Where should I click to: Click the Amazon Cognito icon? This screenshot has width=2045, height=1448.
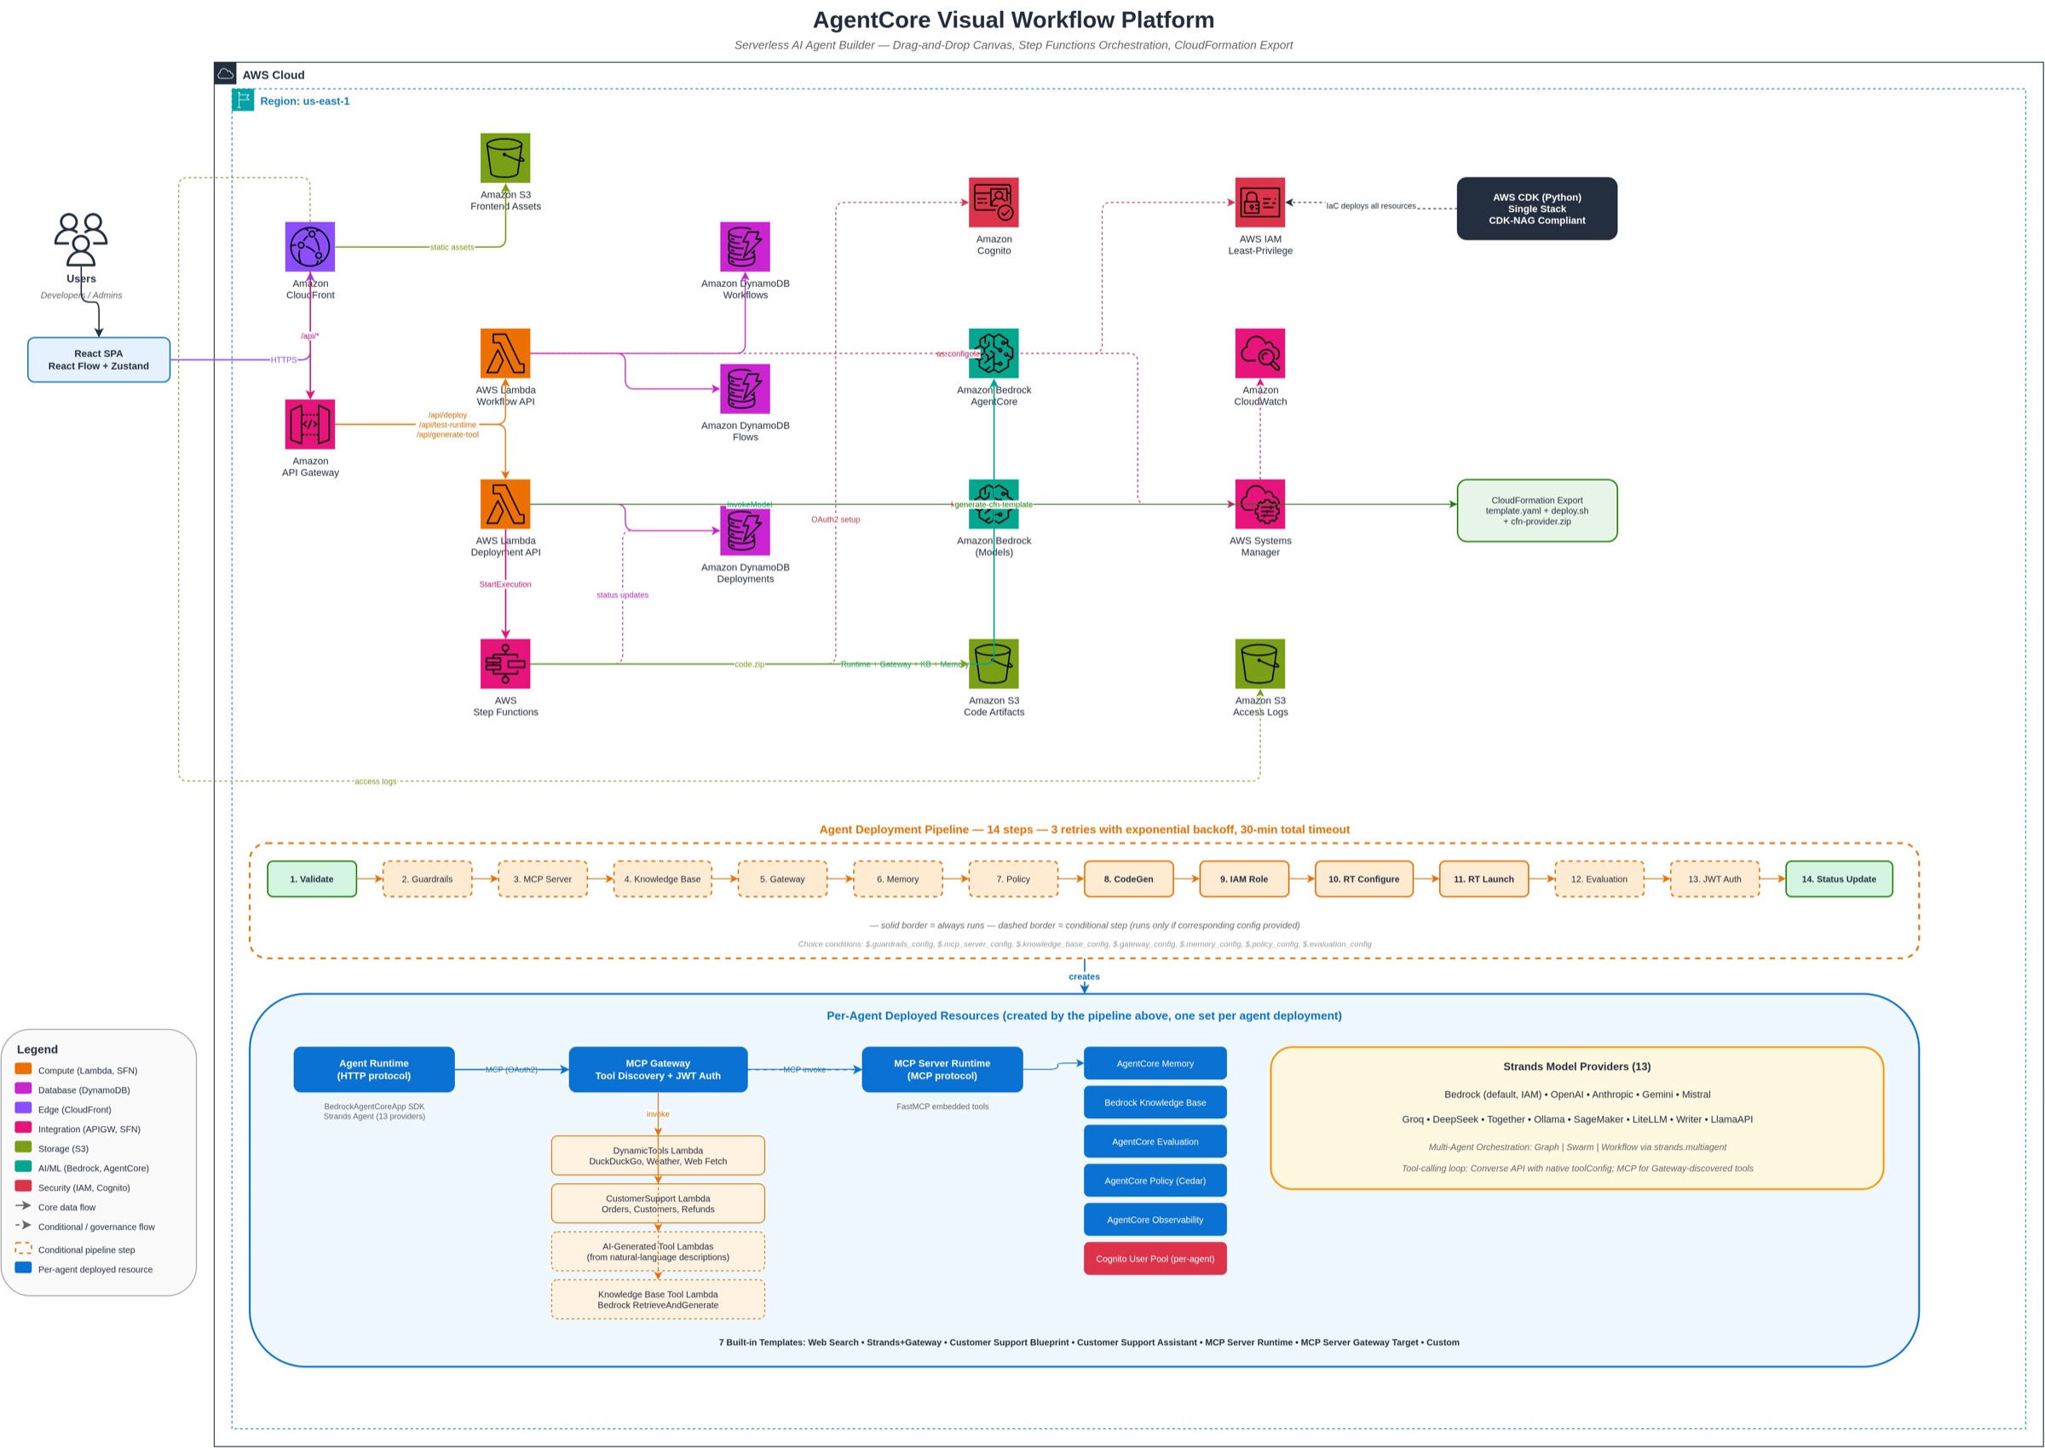pos(994,203)
